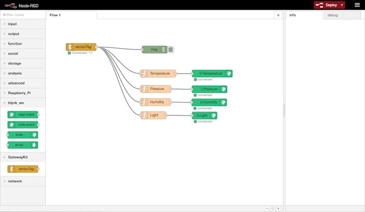
Task: Focus the filter nodes search field
Action: tap(23, 14)
